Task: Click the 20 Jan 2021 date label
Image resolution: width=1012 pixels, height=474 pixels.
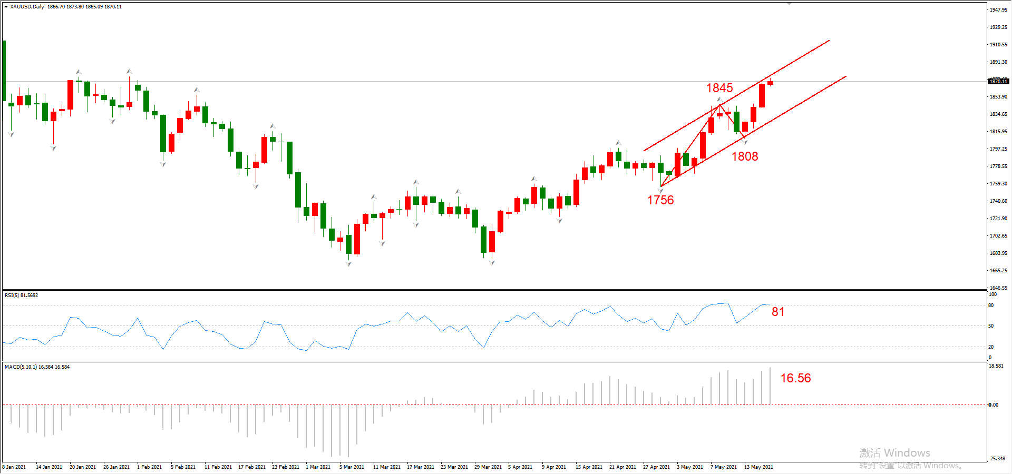Action: tap(83, 467)
